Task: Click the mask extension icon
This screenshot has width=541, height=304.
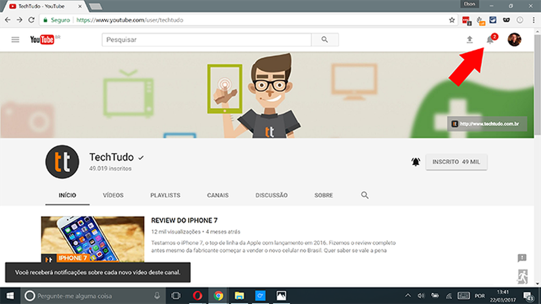Action: pos(506,20)
